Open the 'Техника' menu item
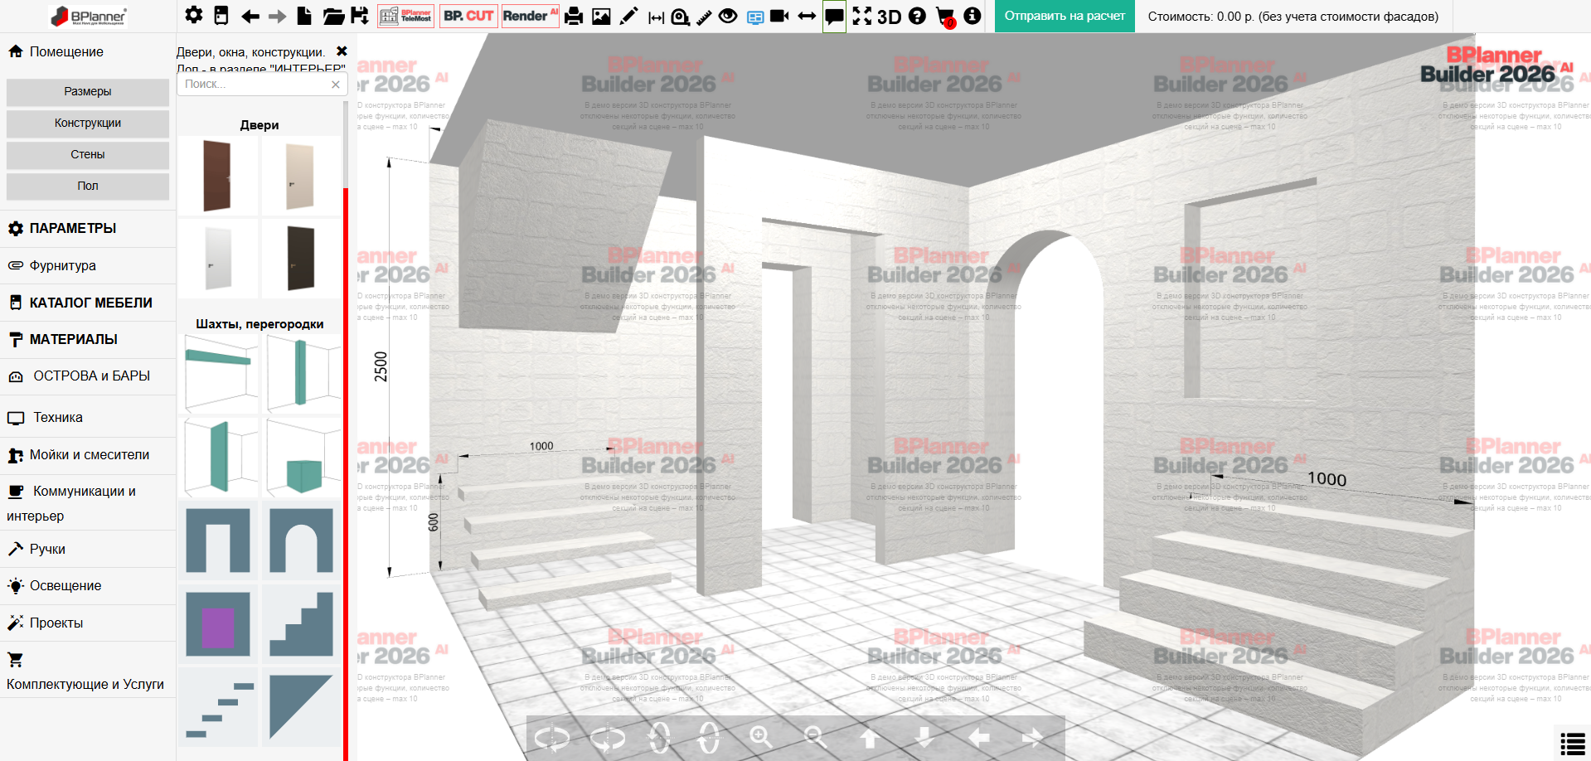The image size is (1591, 761). [x=88, y=418]
